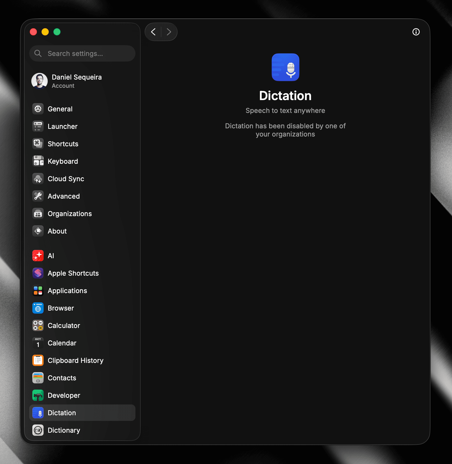
Task: Select the Keyboard settings icon
Action: pos(38,161)
